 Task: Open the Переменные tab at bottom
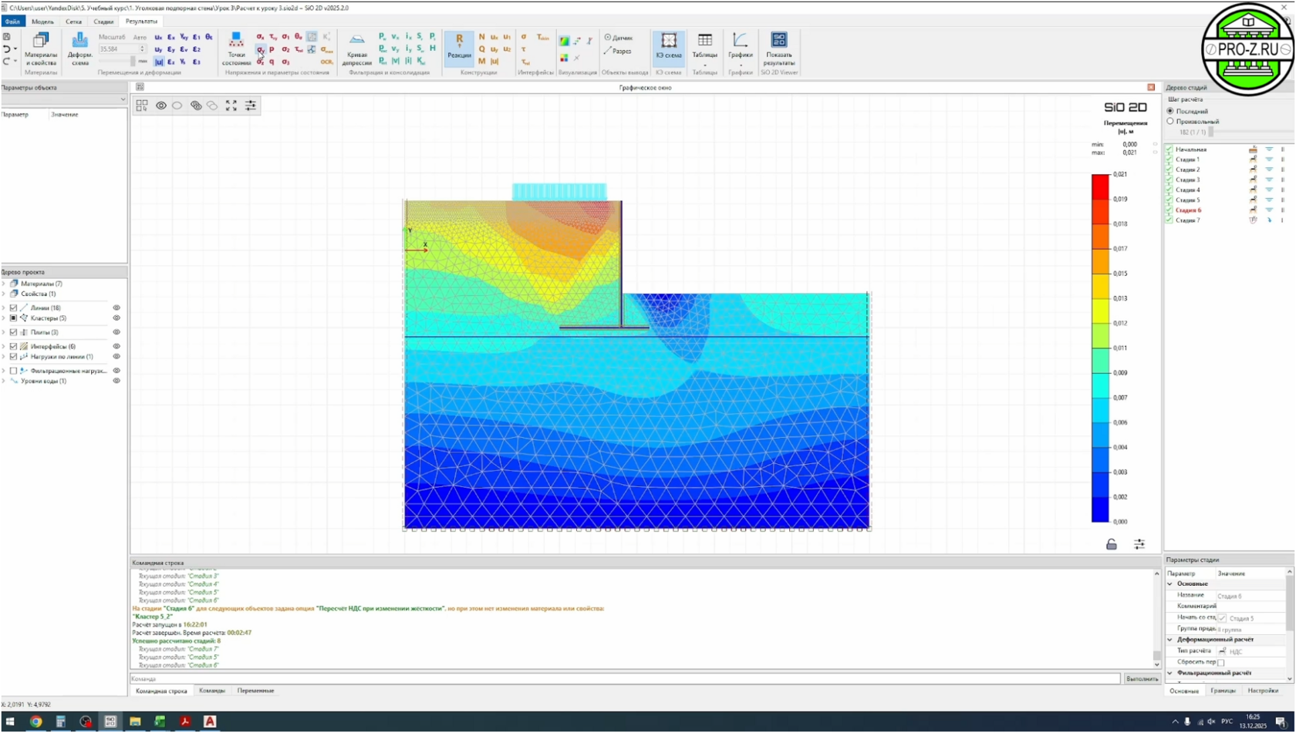pyautogui.click(x=255, y=691)
